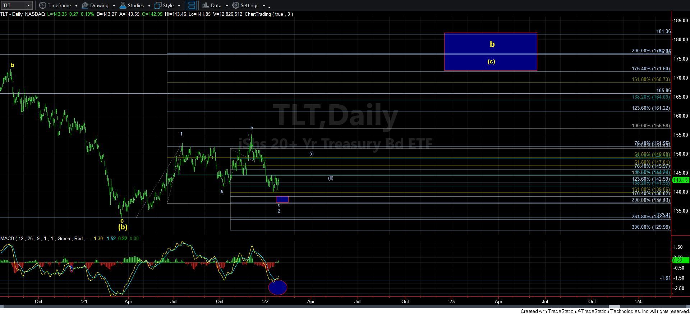Screen dimensions: 690x314
Task: Click the 161.80% (168.73) Fibonacci label
Action: click(651, 79)
